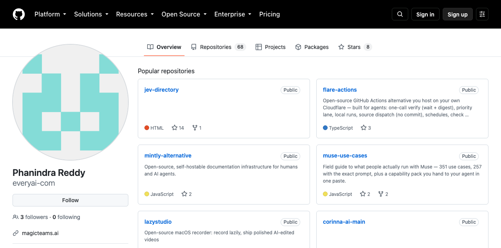501x248 pixels.
Task: Click the Sign in button
Action: pos(425,14)
